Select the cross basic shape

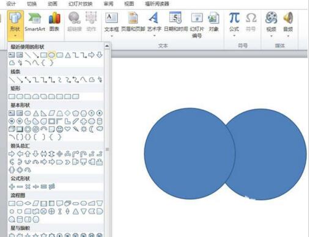(x=84, y=122)
